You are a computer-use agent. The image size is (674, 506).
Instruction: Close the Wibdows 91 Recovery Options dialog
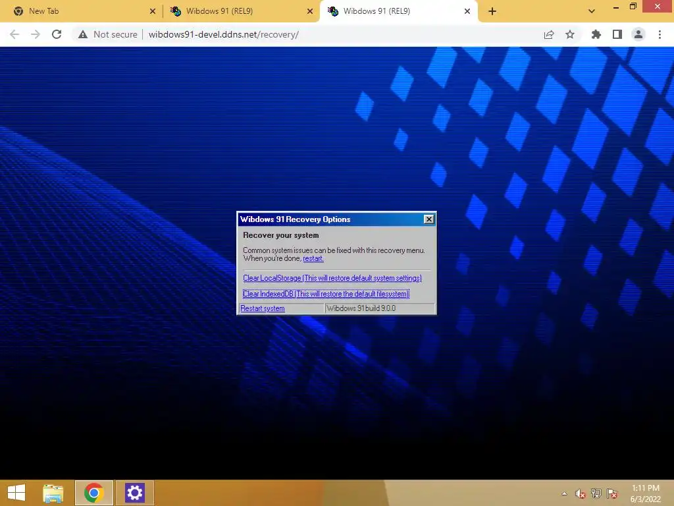click(x=429, y=219)
